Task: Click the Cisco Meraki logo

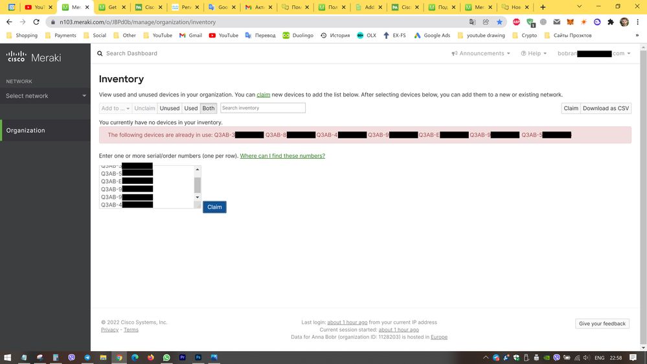Action: (x=34, y=57)
